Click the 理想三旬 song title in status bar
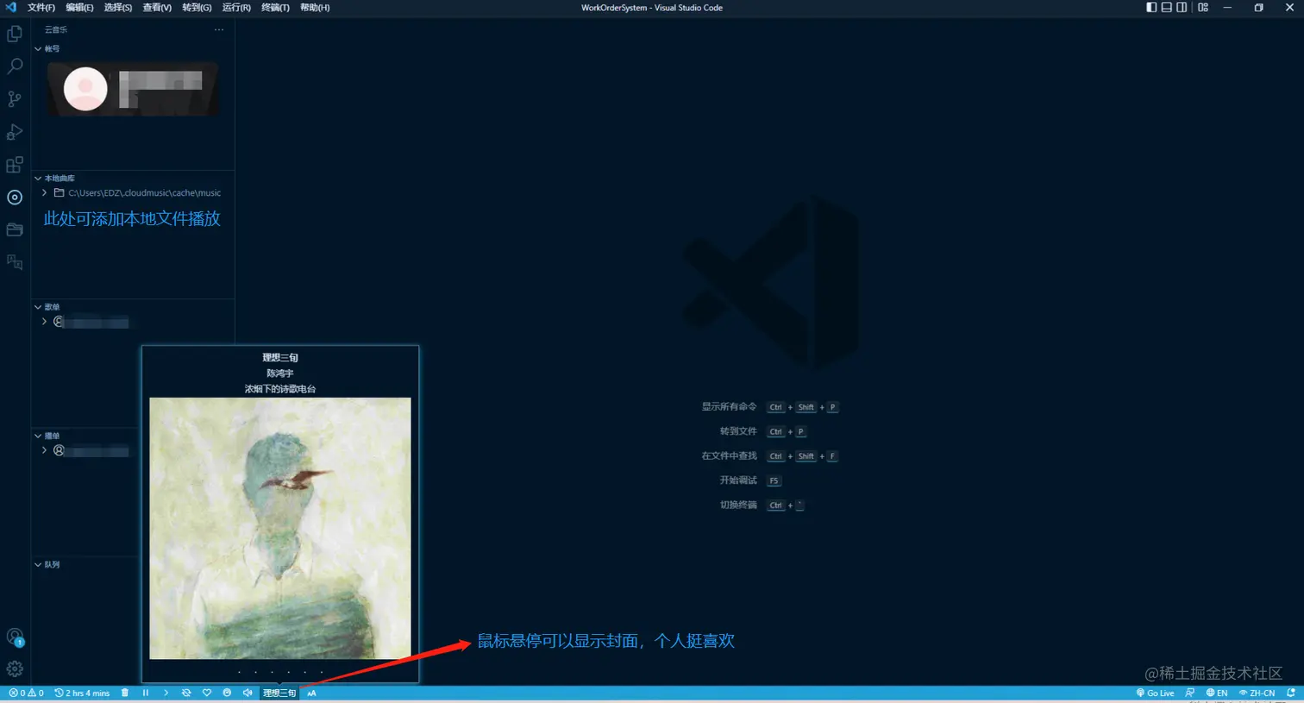 (279, 693)
